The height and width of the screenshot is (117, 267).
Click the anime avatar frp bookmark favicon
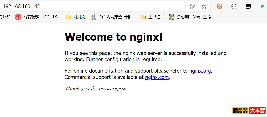[x=93, y=17]
